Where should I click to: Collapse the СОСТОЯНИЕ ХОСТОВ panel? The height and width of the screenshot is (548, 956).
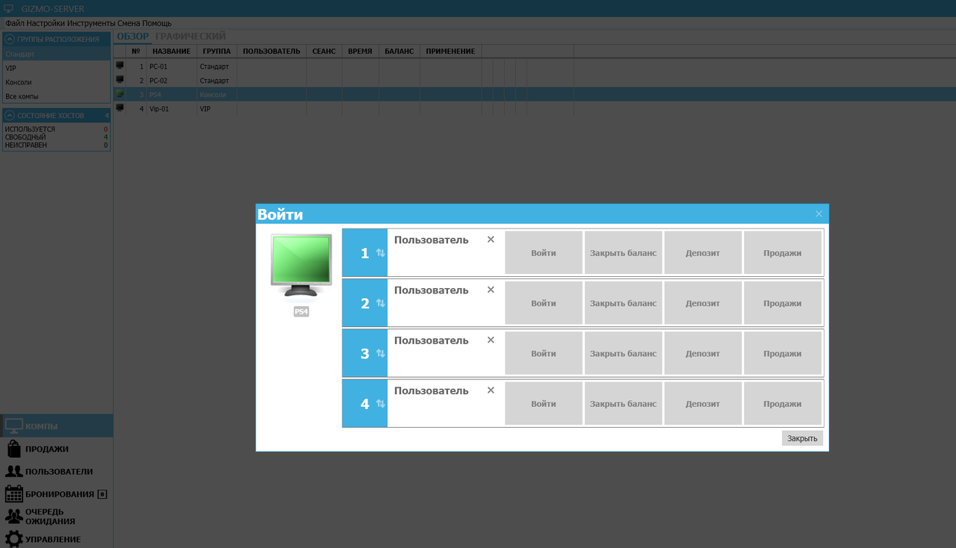(x=10, y=115)
